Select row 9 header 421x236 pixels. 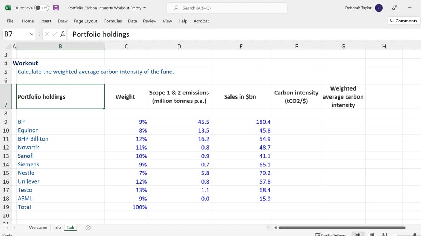pos(6,122)
